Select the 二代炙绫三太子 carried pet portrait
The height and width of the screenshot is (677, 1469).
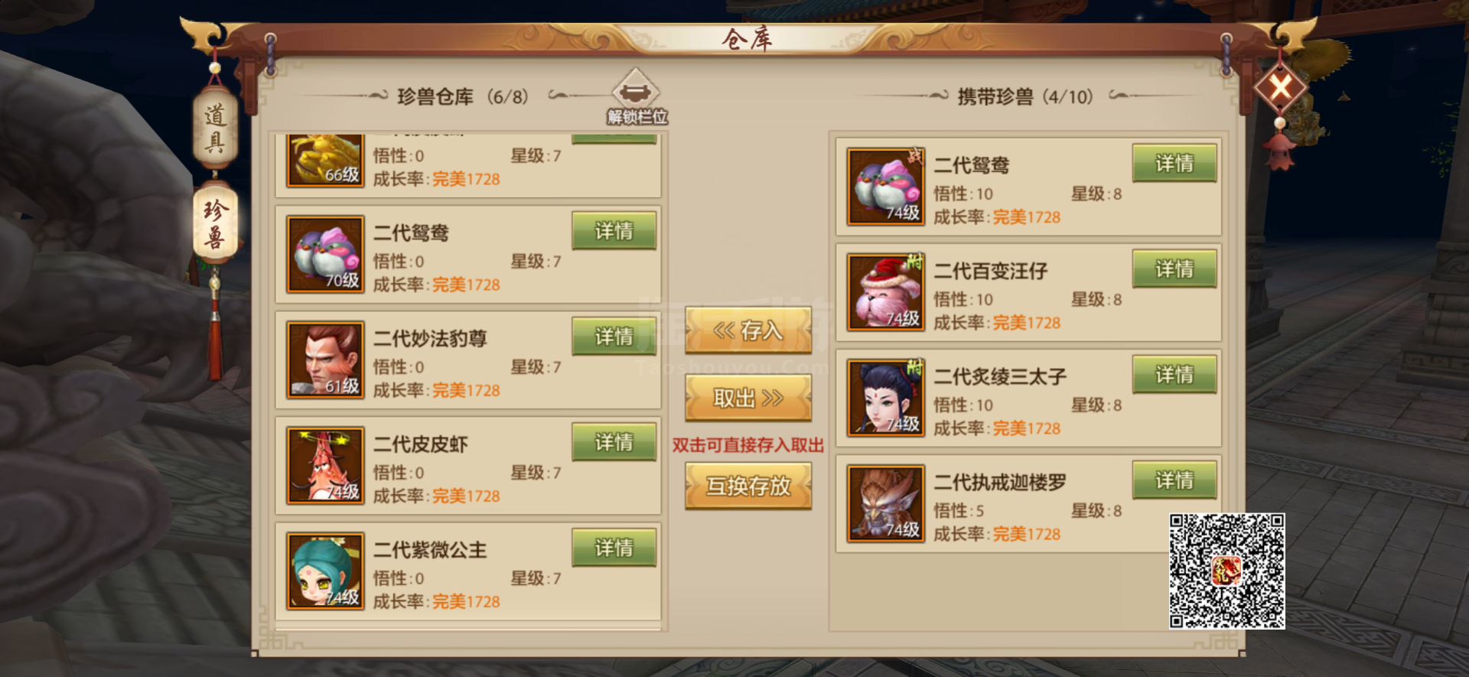886,398
